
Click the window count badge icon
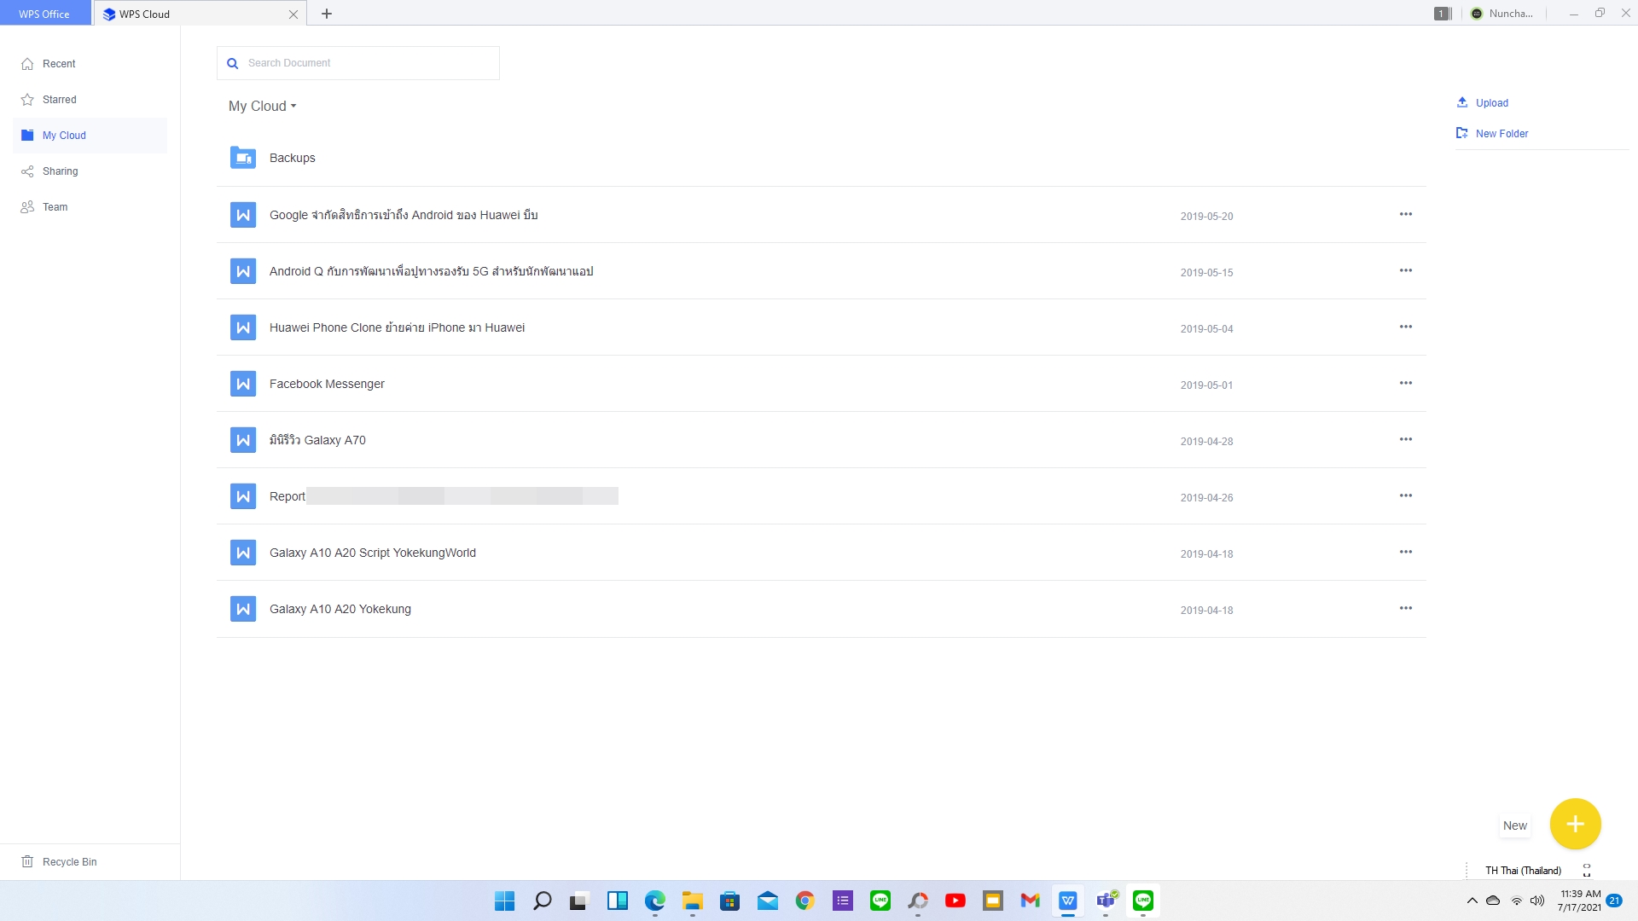1443,14
